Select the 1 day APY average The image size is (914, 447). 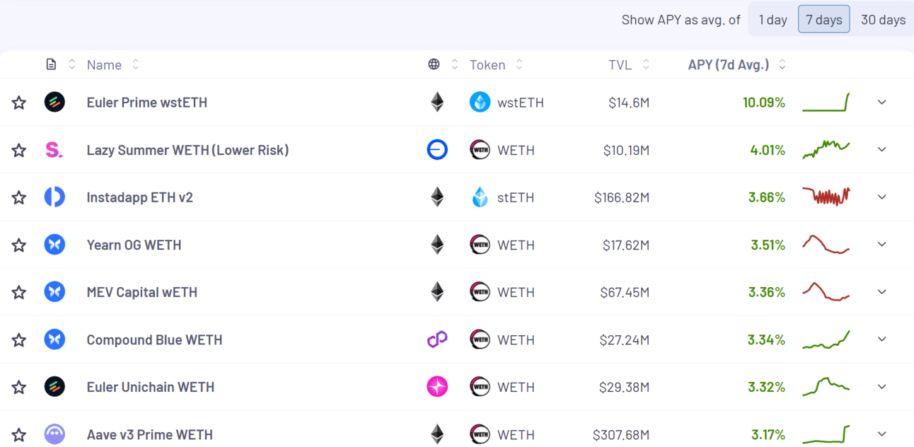pyautogui.click(x=773, y=20)
